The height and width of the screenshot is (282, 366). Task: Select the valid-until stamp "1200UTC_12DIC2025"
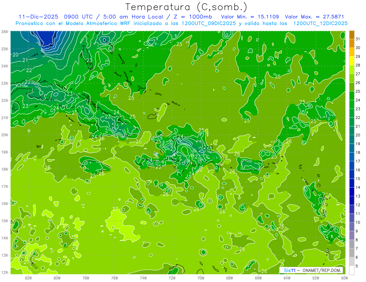320,23
